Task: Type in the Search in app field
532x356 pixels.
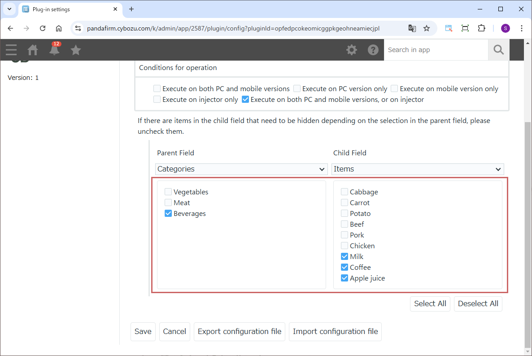Action: (x=435, y=50)
